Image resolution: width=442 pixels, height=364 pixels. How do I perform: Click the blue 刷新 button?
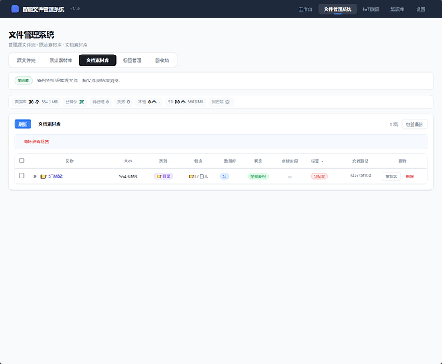coord(23,124)
